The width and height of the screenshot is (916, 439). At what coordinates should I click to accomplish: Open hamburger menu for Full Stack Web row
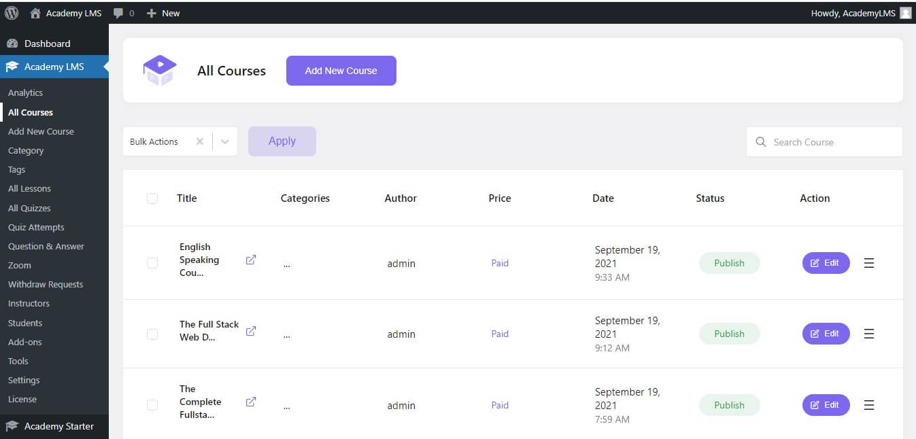[x=868, y=334]
